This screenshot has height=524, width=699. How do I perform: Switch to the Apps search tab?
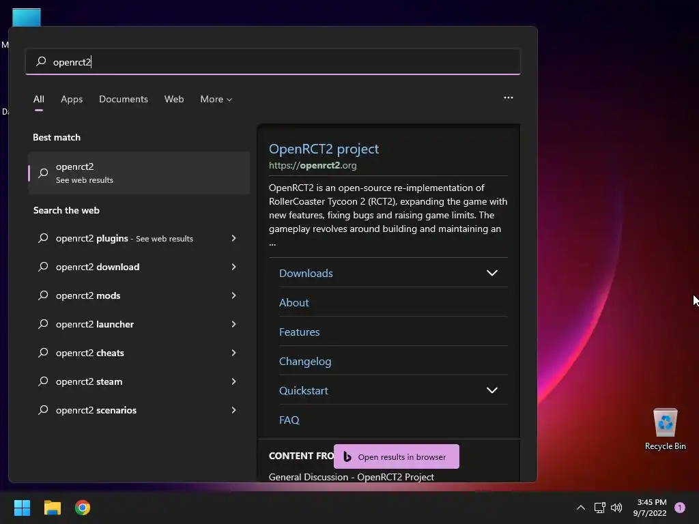point(72,100)
